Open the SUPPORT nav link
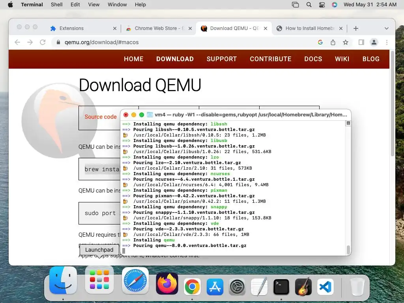The width and height of the screenshot is (404, 303). [x=222, y=59]
